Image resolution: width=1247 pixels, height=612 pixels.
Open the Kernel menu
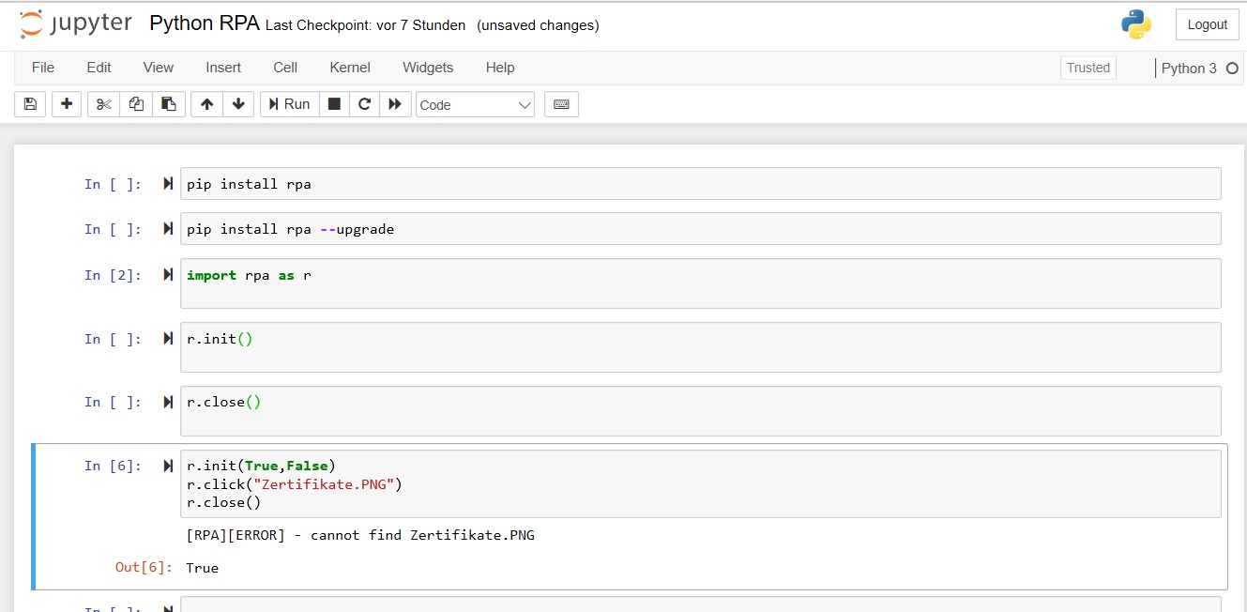pos(349,67)
